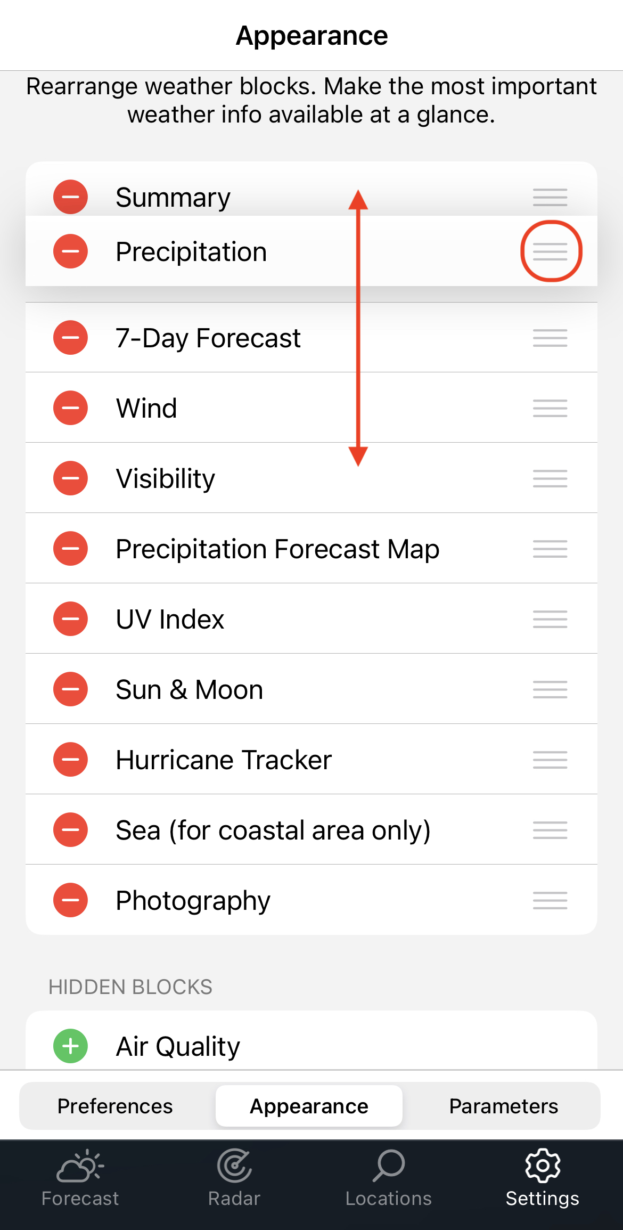623x1230 pixels.
Task: Go to the Forecast tab
Action: pyautogui.click(x=80, y=1178)
